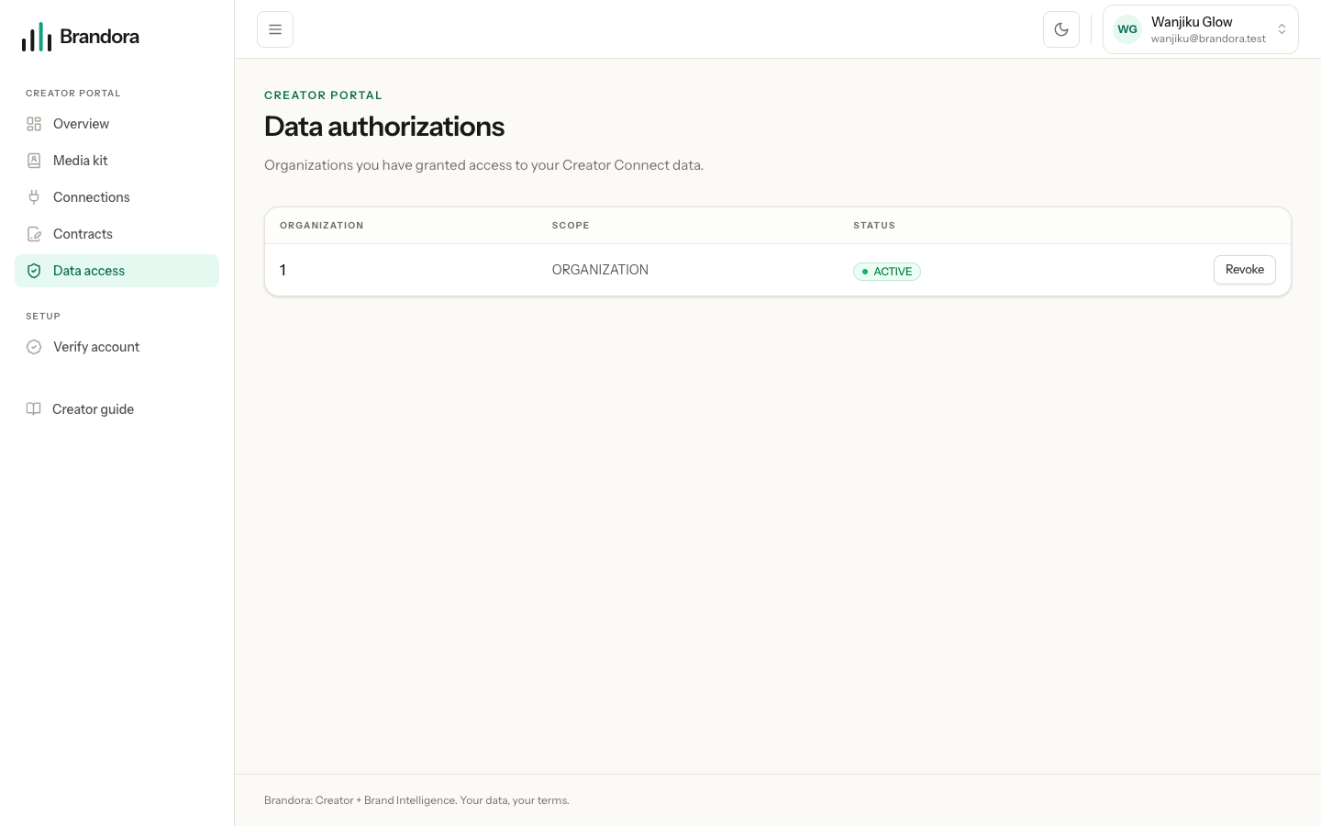1321x826 pixels.
Task: Open Verify account setup
Action: tap(117, 347)
